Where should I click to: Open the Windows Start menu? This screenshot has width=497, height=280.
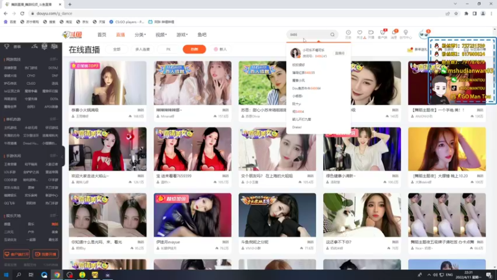click(x=6, y=274)
